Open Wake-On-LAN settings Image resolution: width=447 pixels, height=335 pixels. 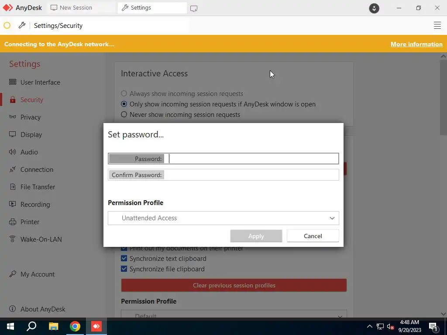[x=41, y=239]
